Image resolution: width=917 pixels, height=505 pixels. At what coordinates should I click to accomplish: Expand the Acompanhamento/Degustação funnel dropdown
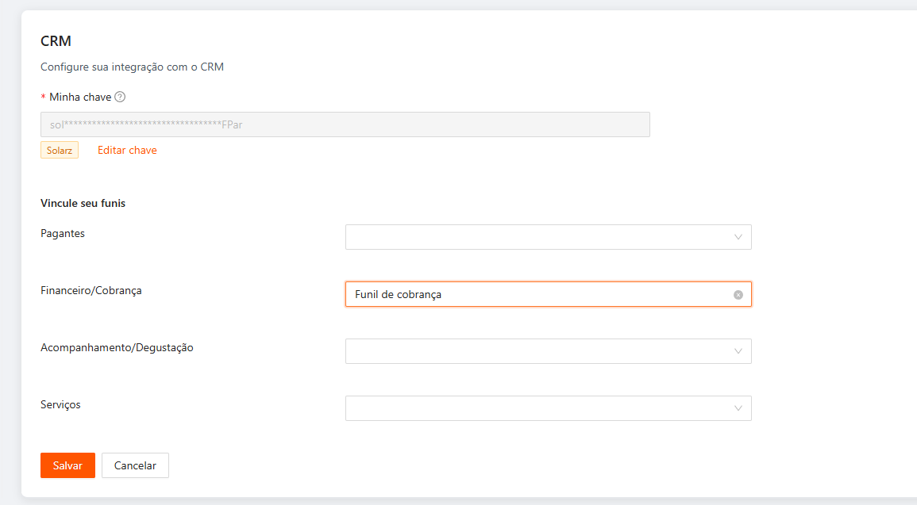click(540, 351)
